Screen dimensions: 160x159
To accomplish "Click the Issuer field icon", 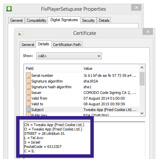I will point(28,92).
